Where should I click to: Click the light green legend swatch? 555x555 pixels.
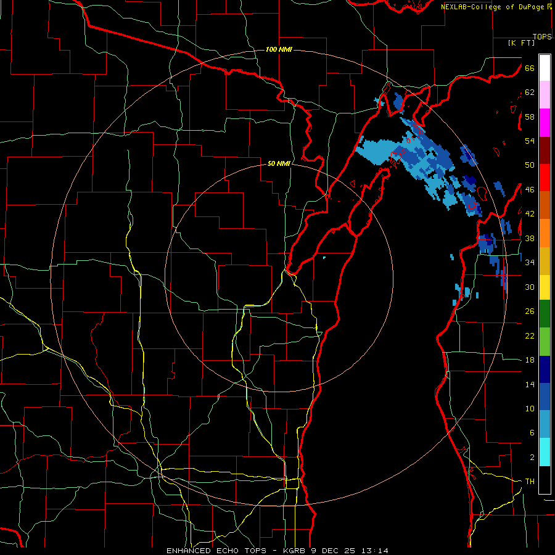[x=545, y=342]
